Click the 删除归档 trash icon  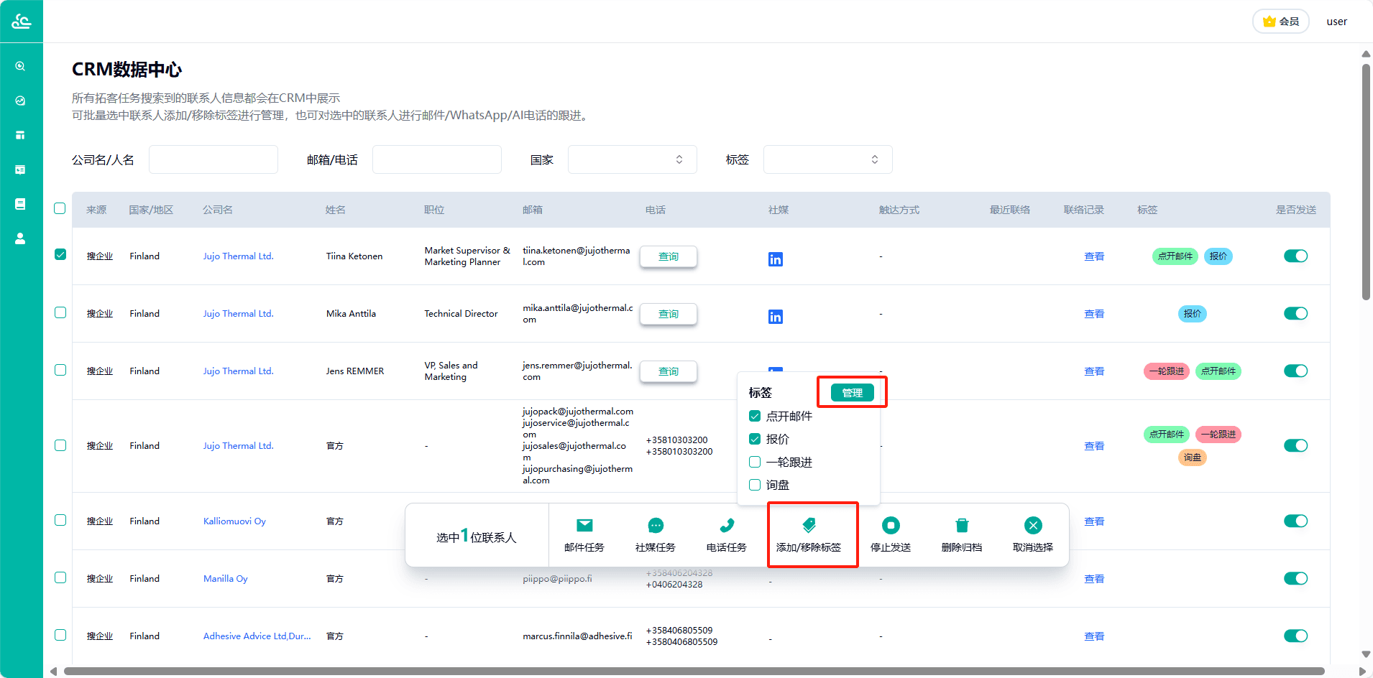(x=962, y=526)
